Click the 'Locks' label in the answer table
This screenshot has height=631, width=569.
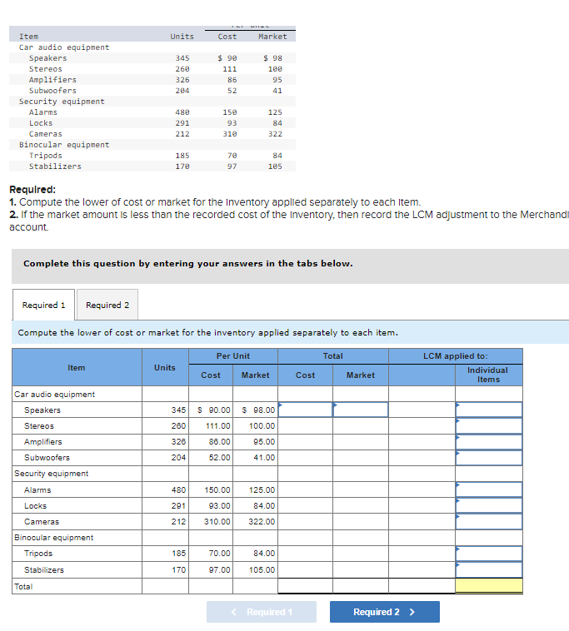pos(36,505)
